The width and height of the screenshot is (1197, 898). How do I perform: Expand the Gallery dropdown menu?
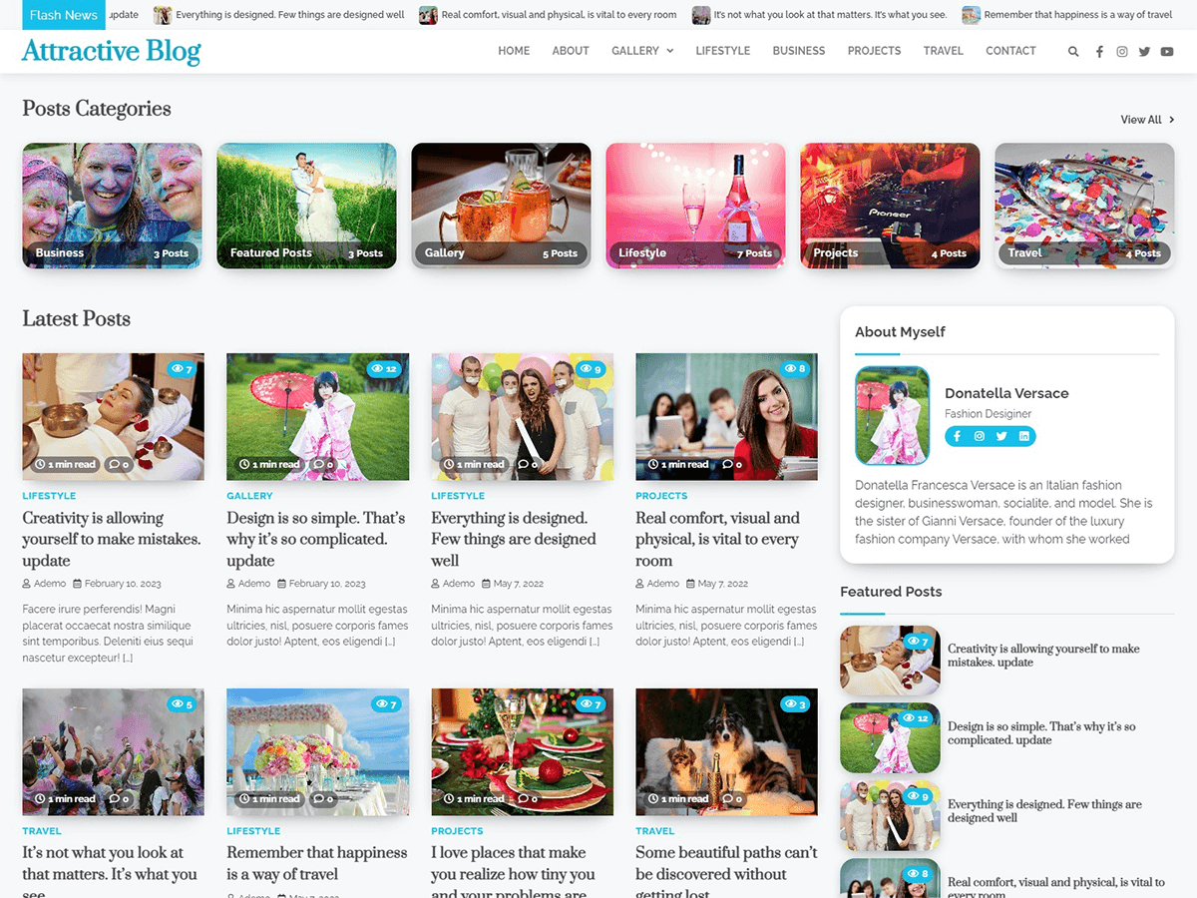tap(641, 51)
